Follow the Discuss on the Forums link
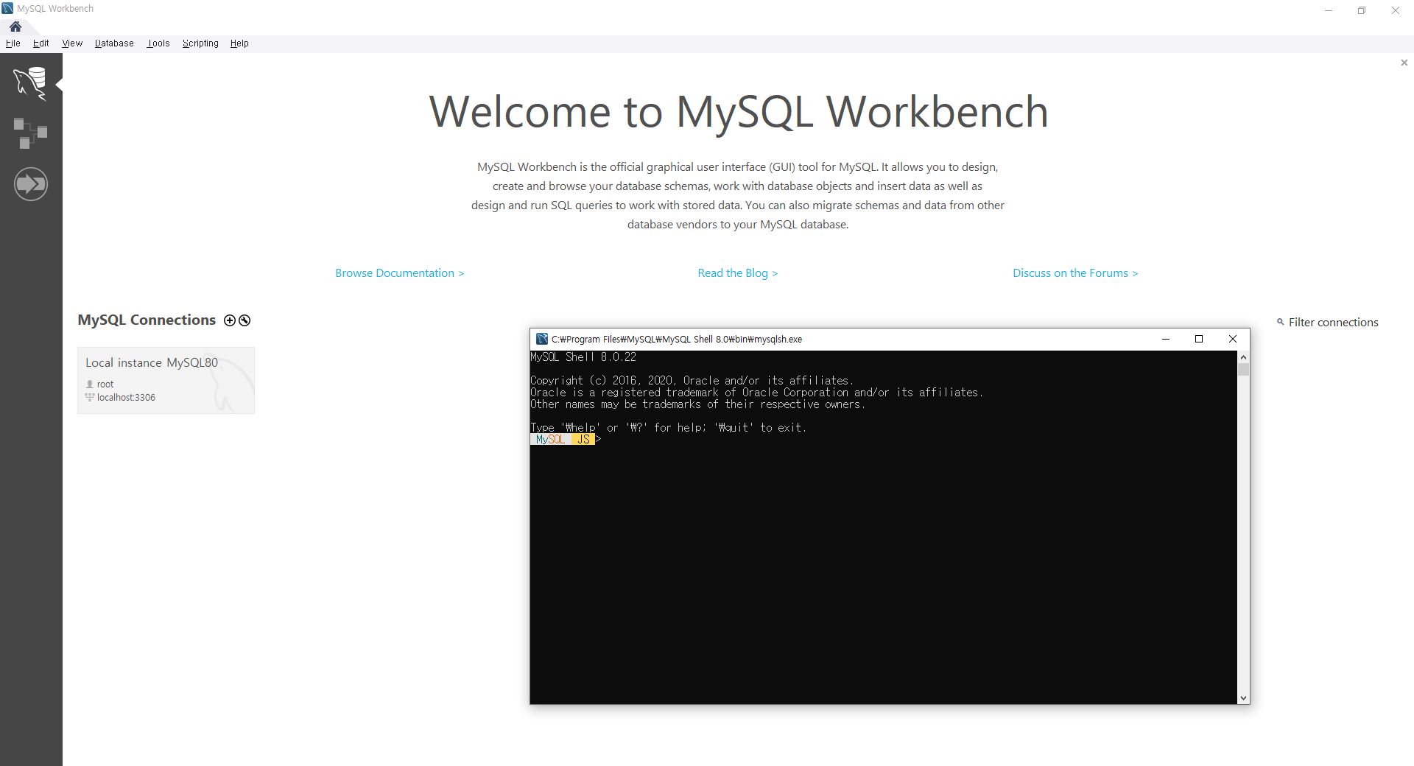The height and width of the screenshot is (766, 1414). [x=1075, y=273]
